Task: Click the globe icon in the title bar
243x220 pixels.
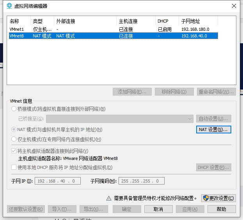Action: pyautogui.click(x=9, y=6)
